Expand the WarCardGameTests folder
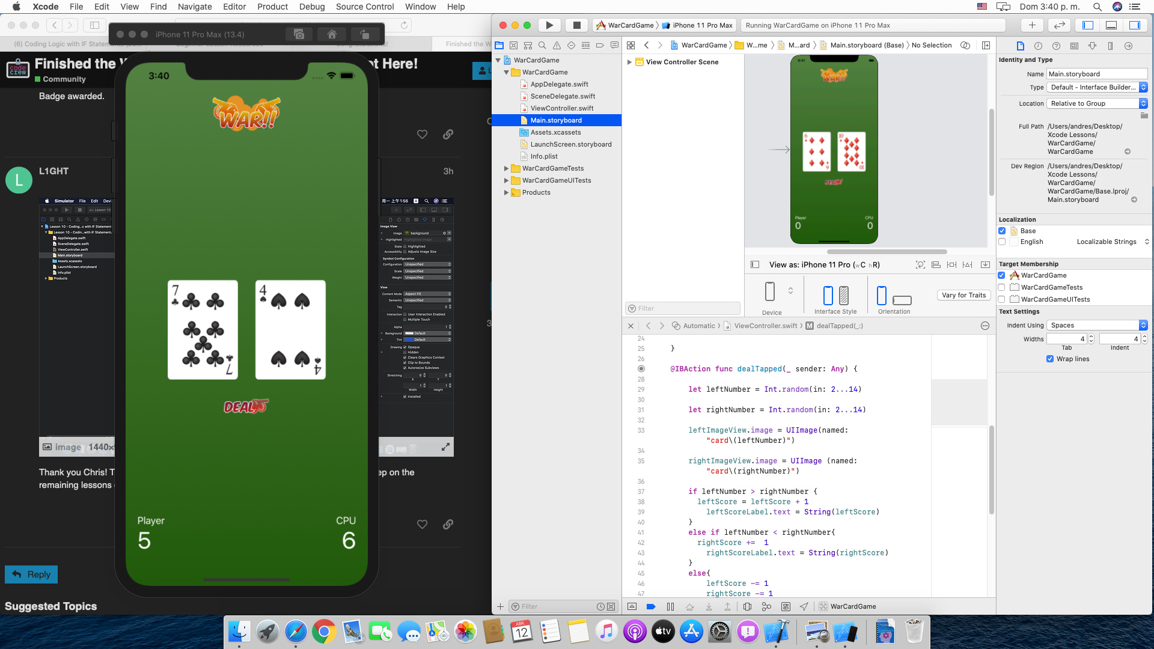The width and height of the screenshot is (1154, 649). (x=506, y=169)
